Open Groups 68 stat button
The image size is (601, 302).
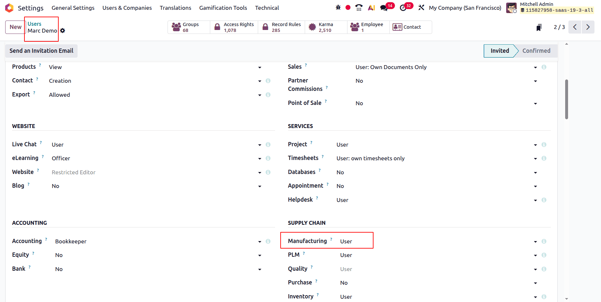point(189,27)
